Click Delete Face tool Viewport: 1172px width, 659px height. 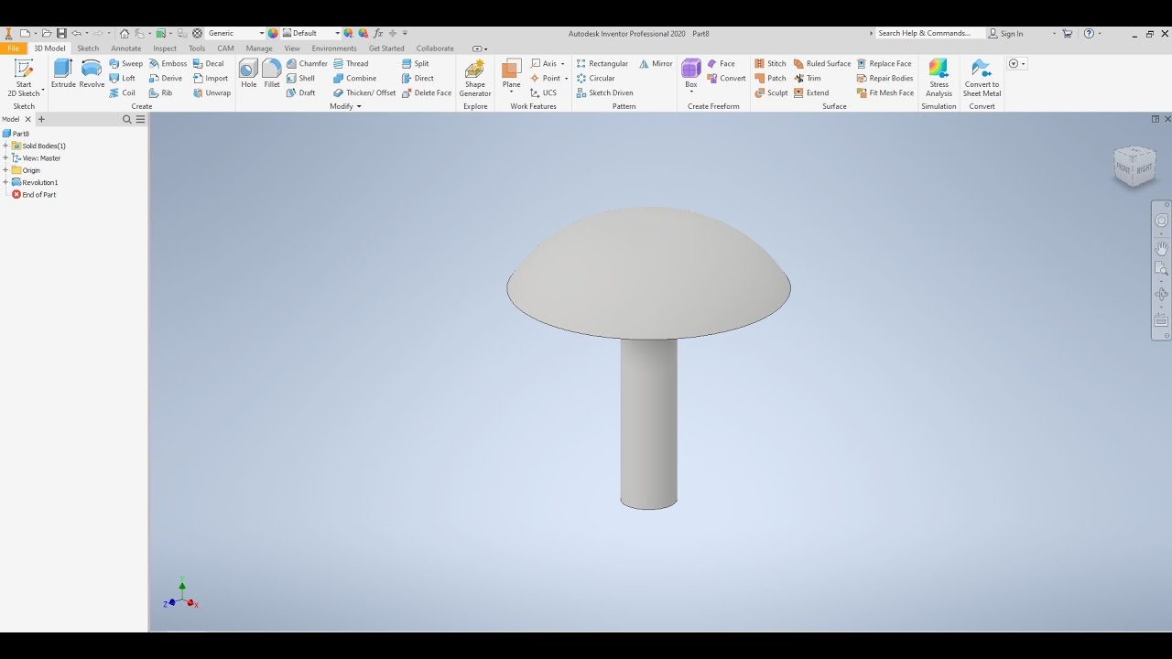(x=427, y=93)
